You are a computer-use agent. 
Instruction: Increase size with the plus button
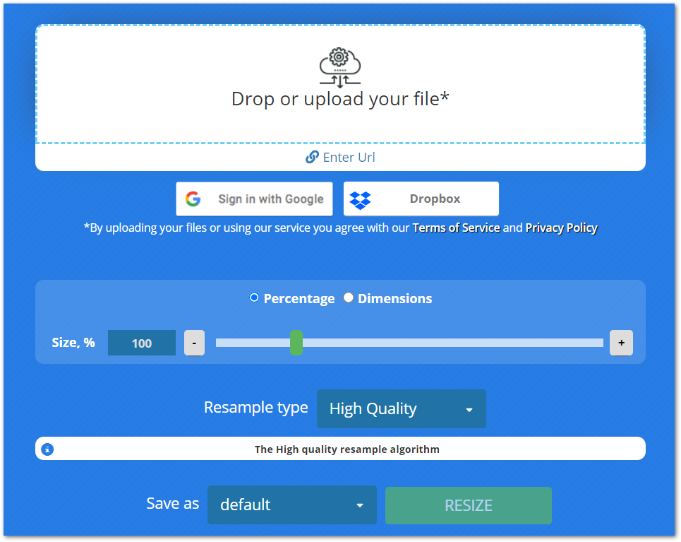[x=621, y=343]
